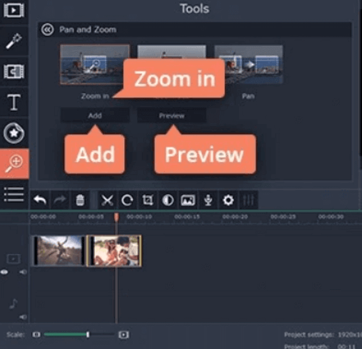
Task: Mute the music audio track
Action: click(23, 316)
